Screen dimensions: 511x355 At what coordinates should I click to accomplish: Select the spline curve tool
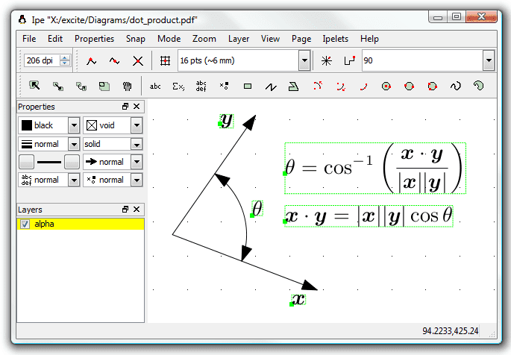point(455,87)
